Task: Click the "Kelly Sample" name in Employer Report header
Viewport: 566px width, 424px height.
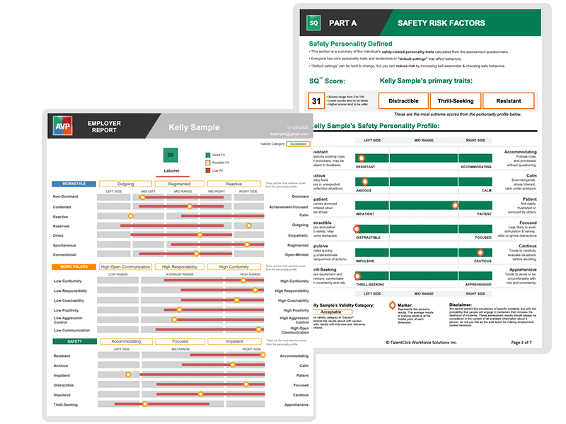Action: click(194, 127)
